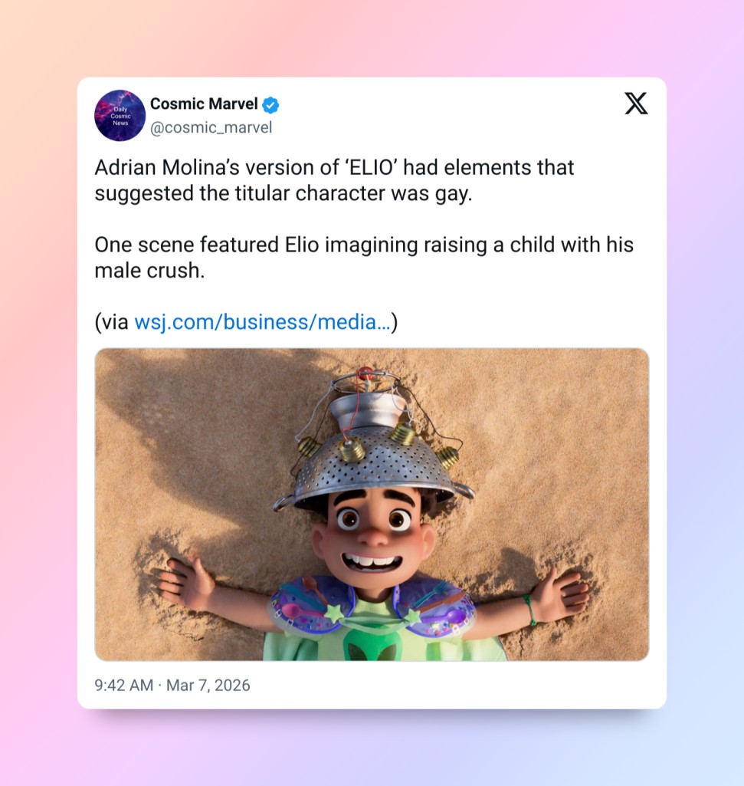Click the Mar 7, 2026 date
744x786 pixels.
click(208, 686)
